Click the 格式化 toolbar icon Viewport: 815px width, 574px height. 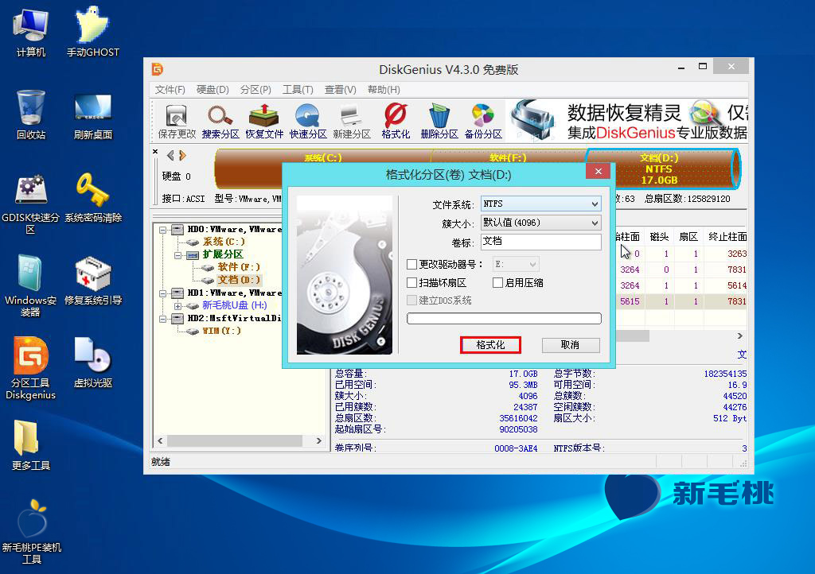(396, 122)
